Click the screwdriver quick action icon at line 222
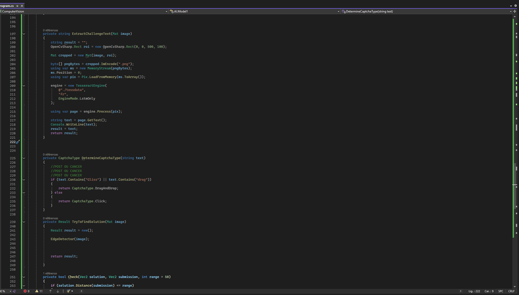 18,142
